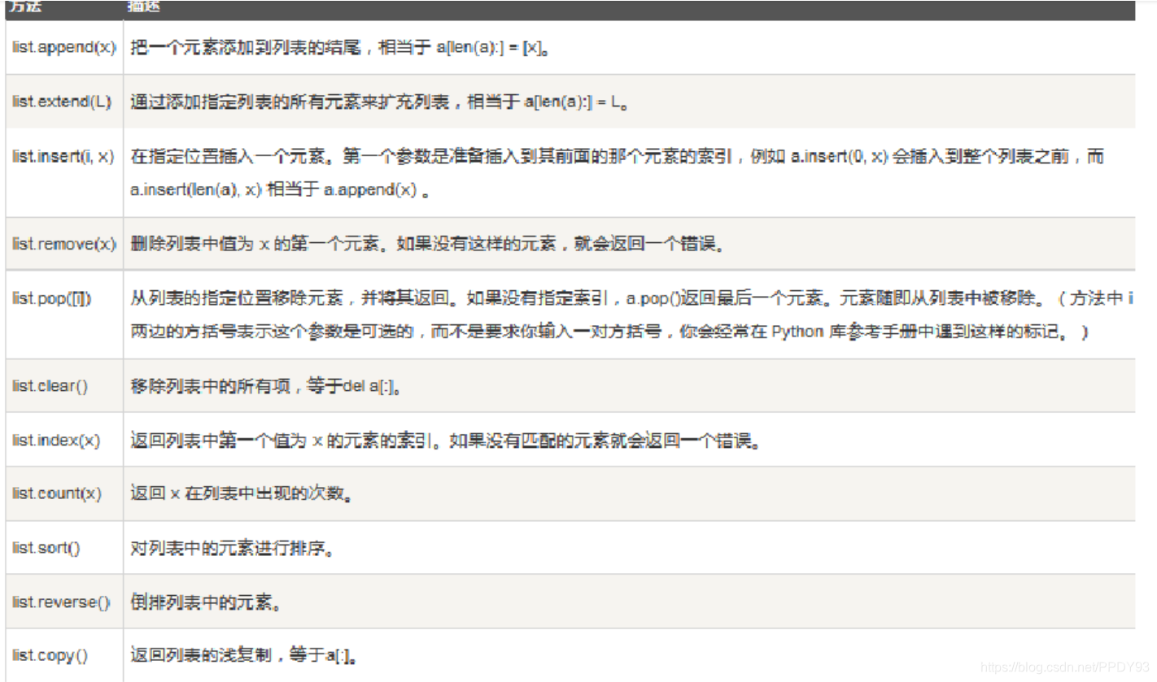Select the list.clear() method name

point(50,385)
